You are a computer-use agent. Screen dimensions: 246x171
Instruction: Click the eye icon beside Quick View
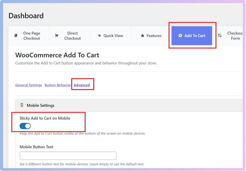(x=99, y=36)
